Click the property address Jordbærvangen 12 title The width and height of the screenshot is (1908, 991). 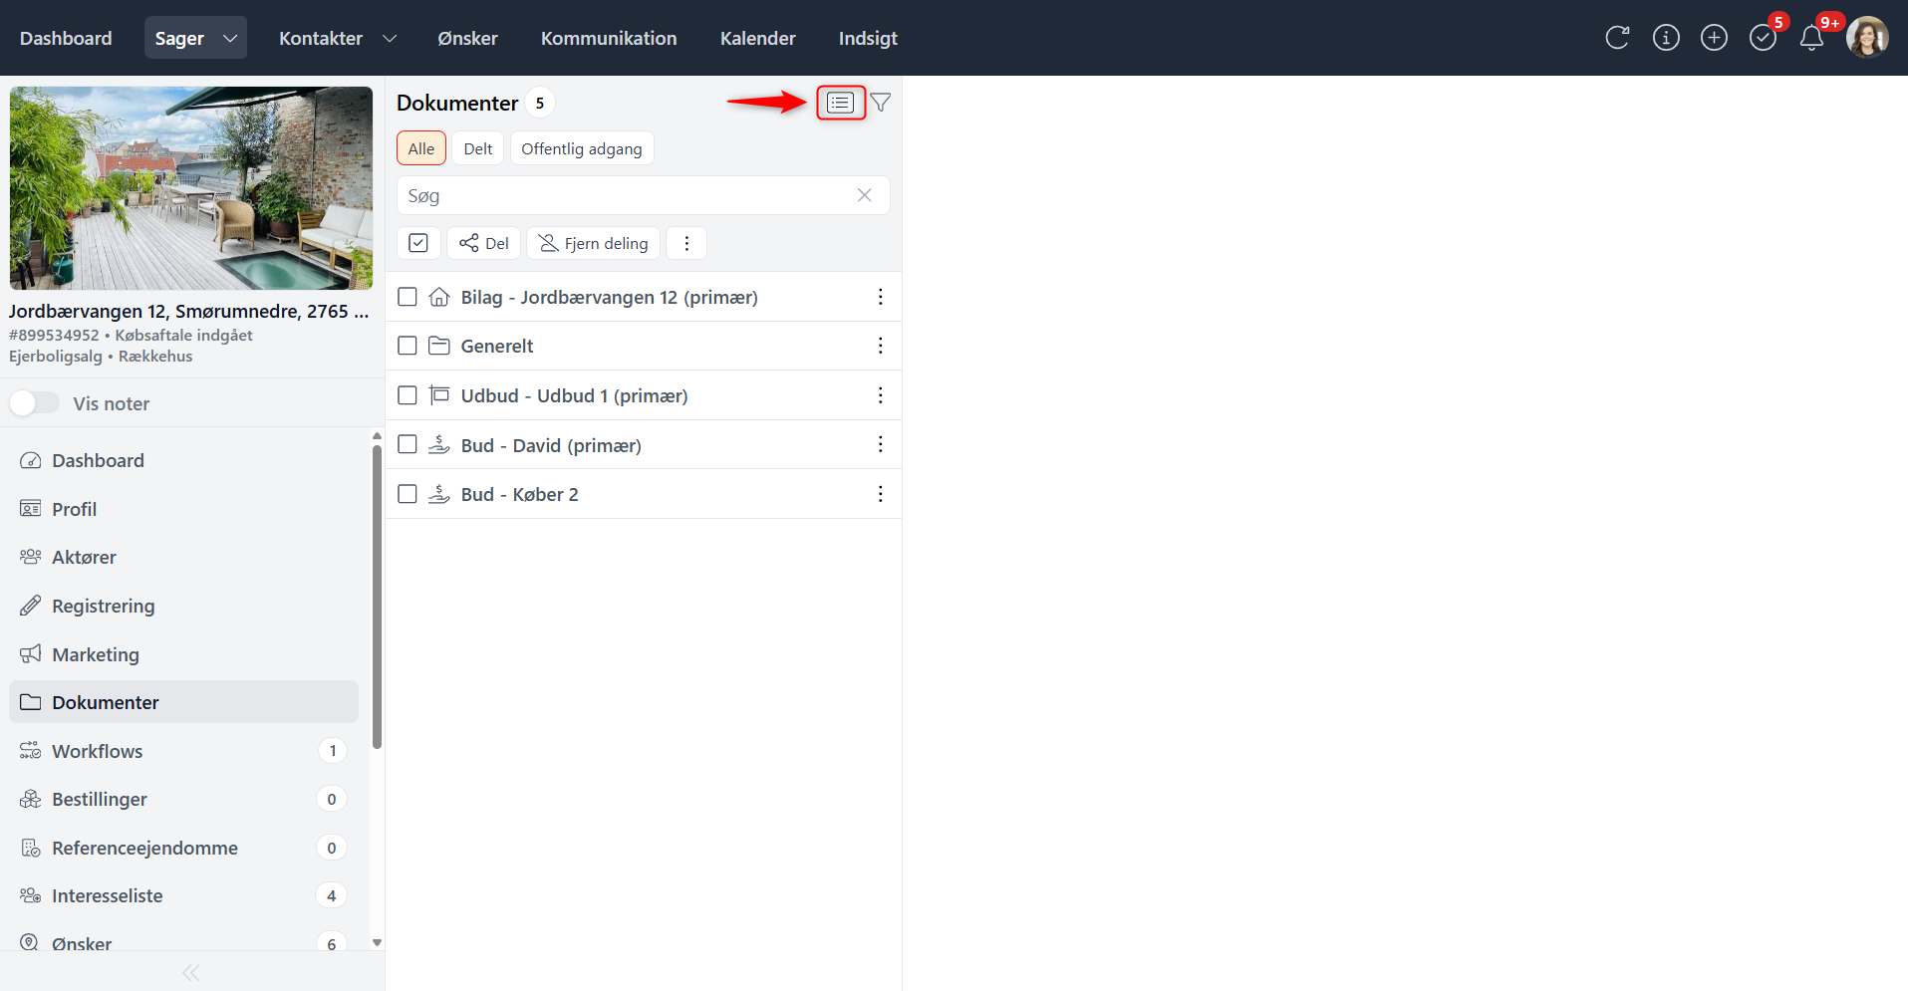tap(189, 311)
